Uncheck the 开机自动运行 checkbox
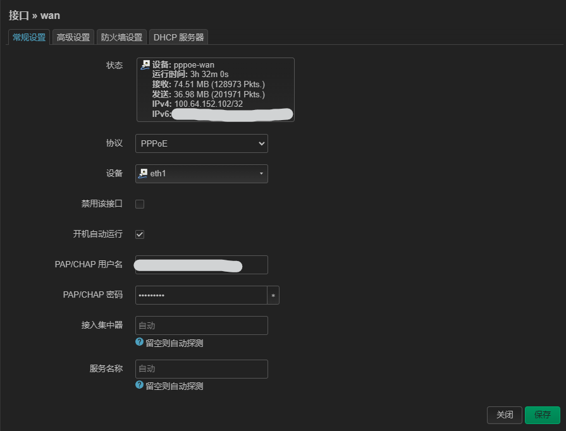The width and height of the screenshot is (566, 431). [x=140, y=234]
